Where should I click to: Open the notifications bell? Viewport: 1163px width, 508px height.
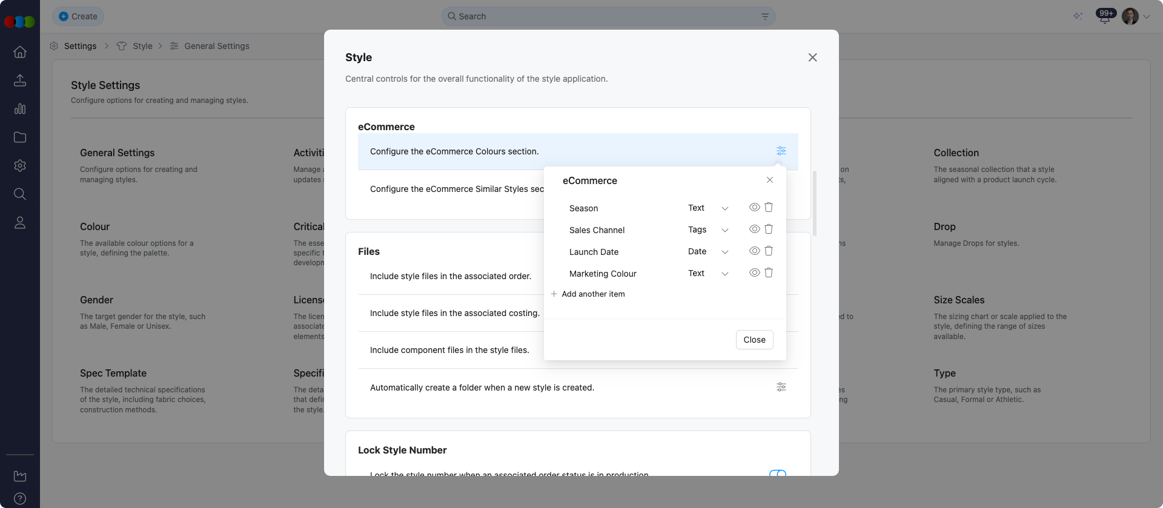[x=1104, y=17]
